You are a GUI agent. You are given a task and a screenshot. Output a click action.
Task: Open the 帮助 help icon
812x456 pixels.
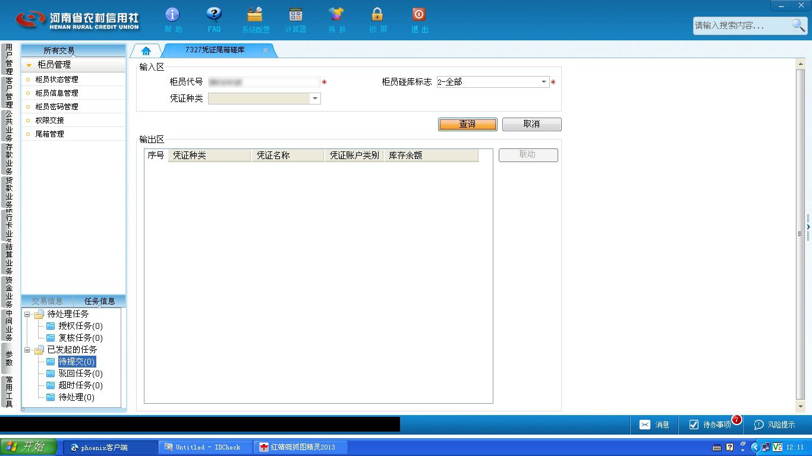172,14
